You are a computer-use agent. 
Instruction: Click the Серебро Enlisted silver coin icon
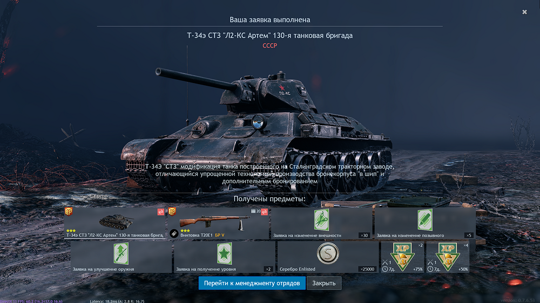click(x=328, y=253)
